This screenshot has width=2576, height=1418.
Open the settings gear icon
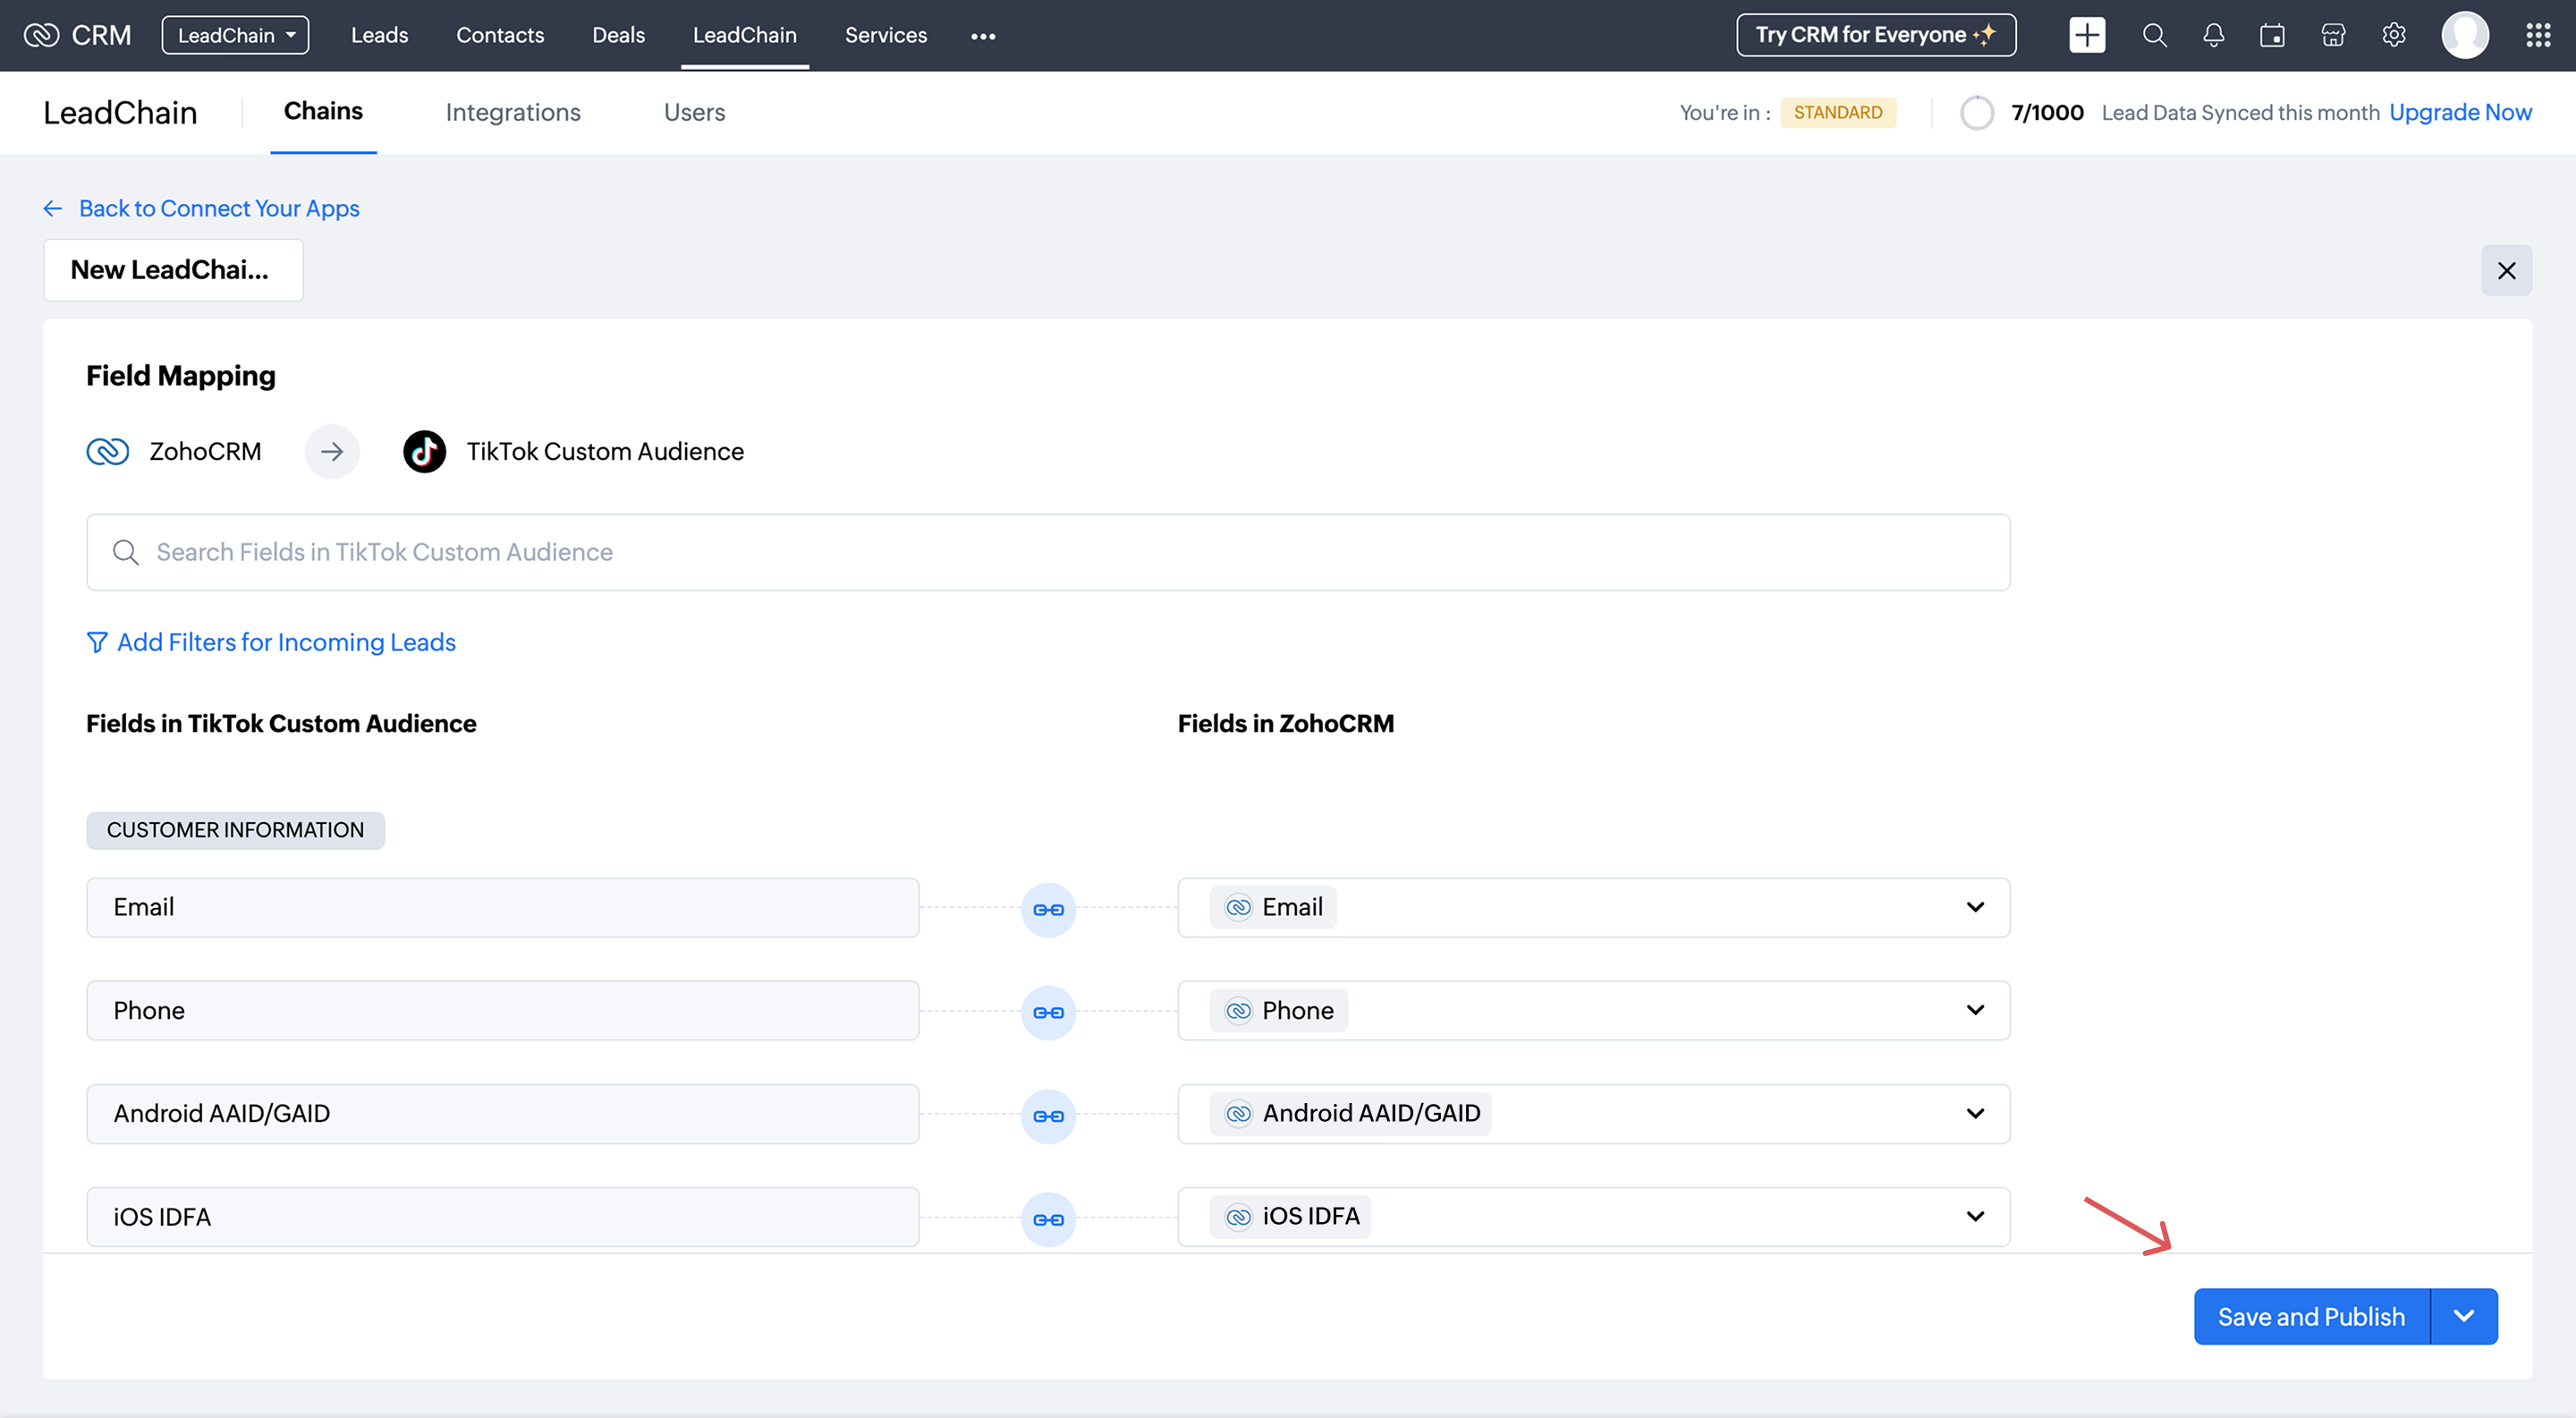(x=2393, y=35)
